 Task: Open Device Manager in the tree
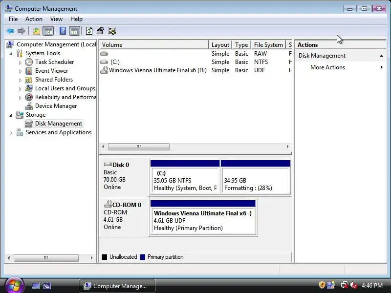pyautogui.click(x=56, y=106)
